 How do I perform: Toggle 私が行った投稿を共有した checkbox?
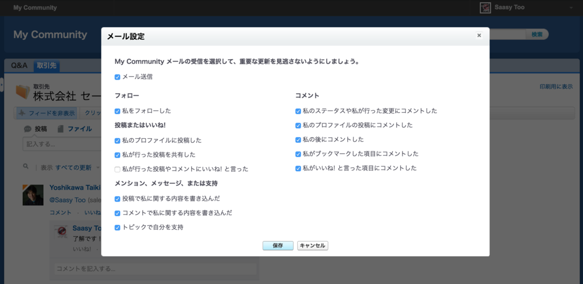click(x=117, y=155)
